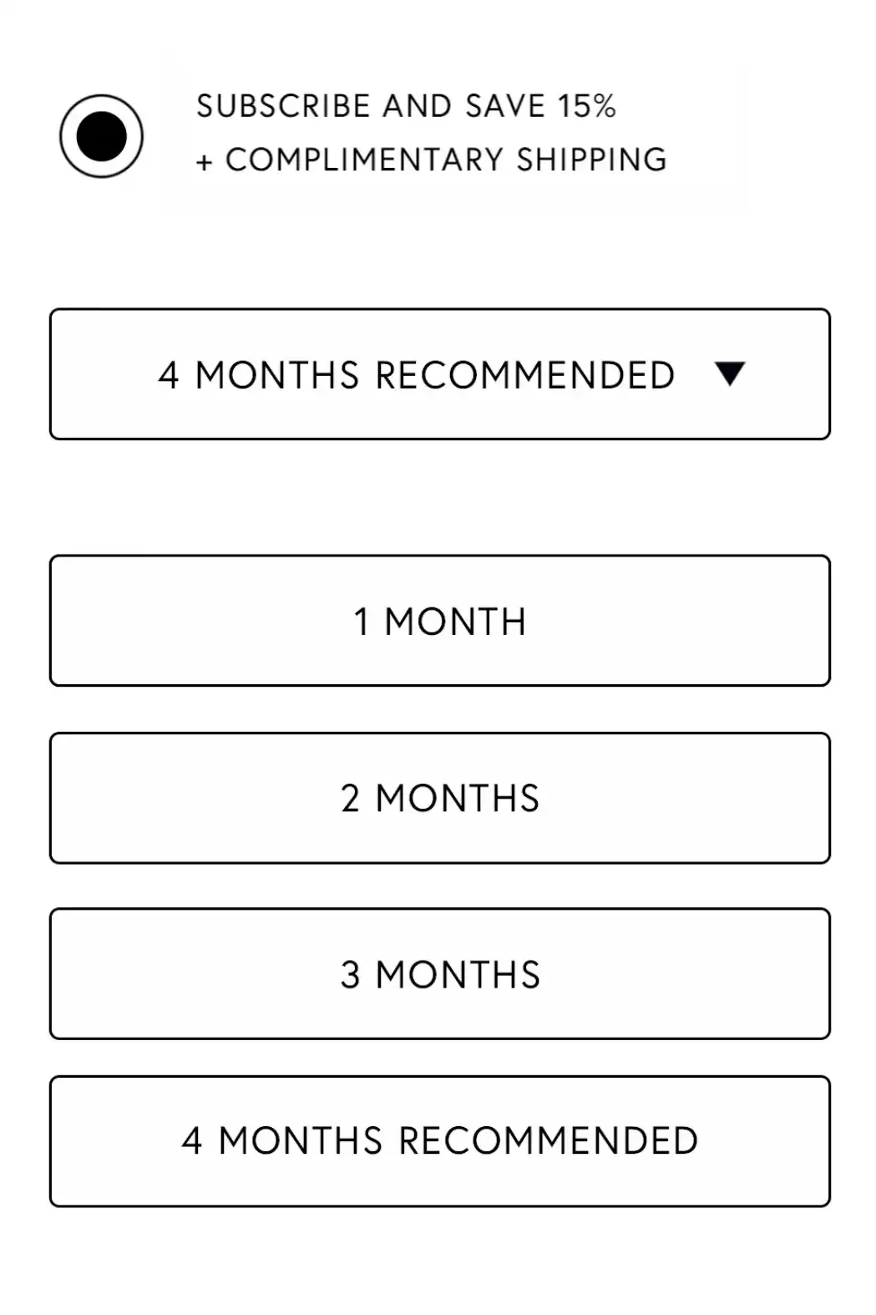This screenshot has width=876, height=1315.
Task: Select the 3 Months option
Action: coord(439,974)
